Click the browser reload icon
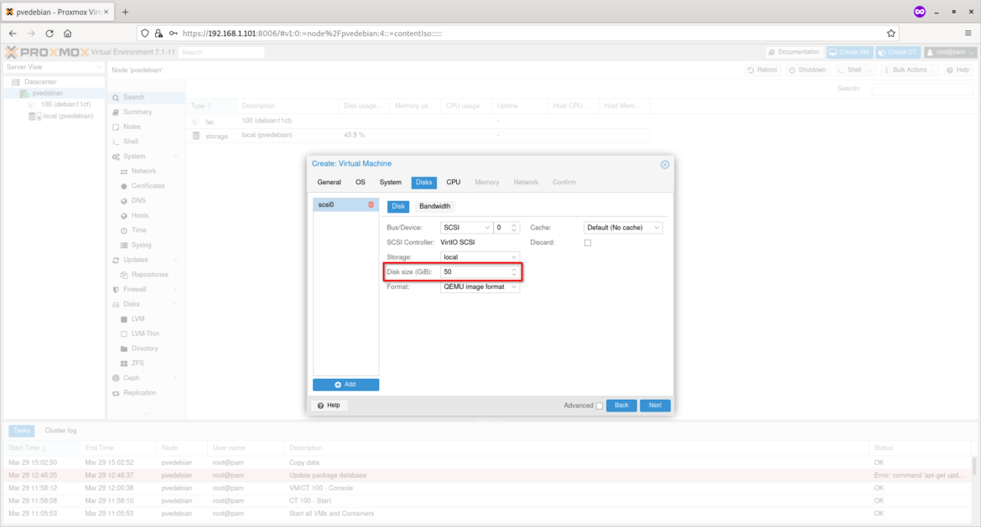The width and height of the screenshot is (981, 527). click(49, 34)
